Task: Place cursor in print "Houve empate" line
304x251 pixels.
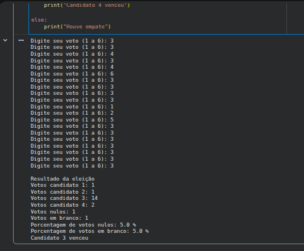Action: coord(77,27)
